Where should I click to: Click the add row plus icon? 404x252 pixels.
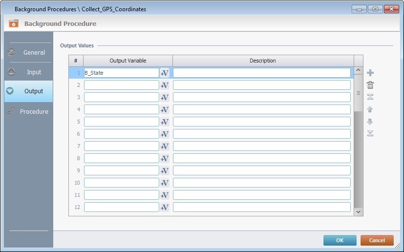pyautogui.click(x=370, y=73)
